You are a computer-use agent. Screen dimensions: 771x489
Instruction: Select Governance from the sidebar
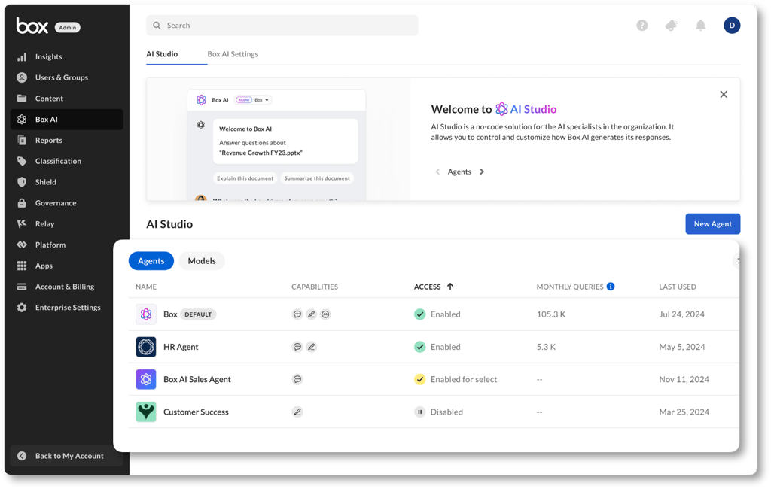point(55,202)
